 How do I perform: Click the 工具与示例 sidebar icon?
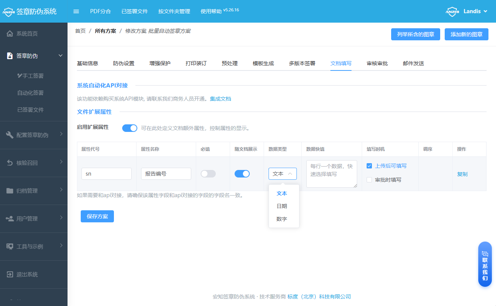tap(10, 246)
